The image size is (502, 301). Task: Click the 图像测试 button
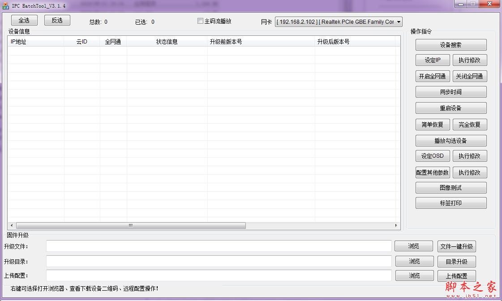coord(451,188)
